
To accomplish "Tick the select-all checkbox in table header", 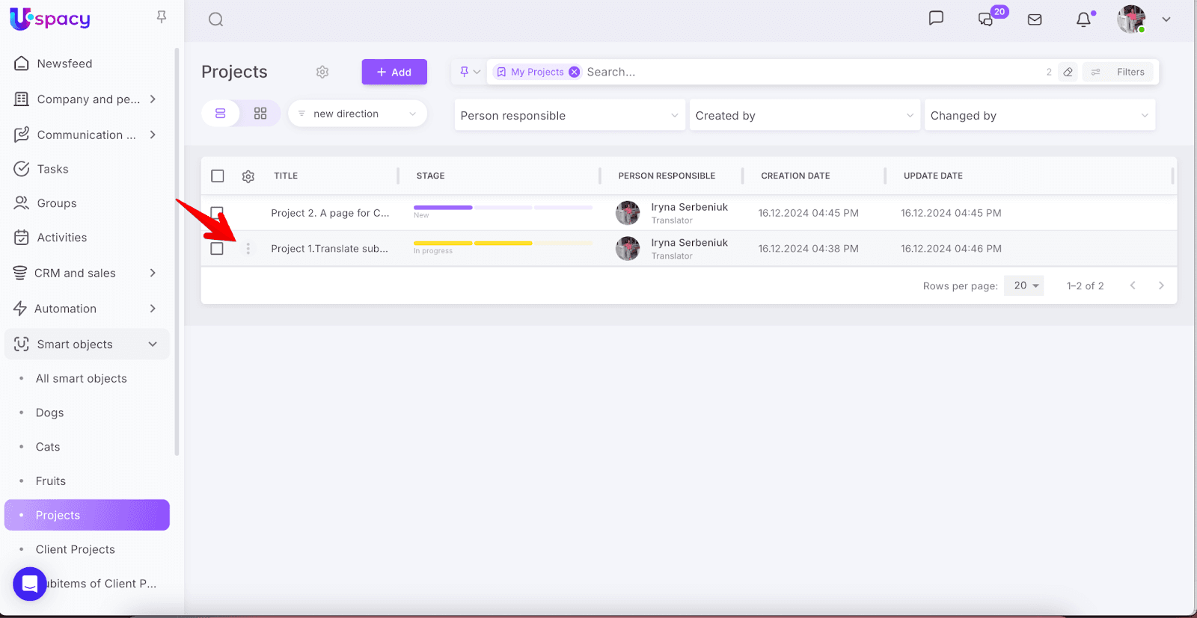I will [218, 176].
